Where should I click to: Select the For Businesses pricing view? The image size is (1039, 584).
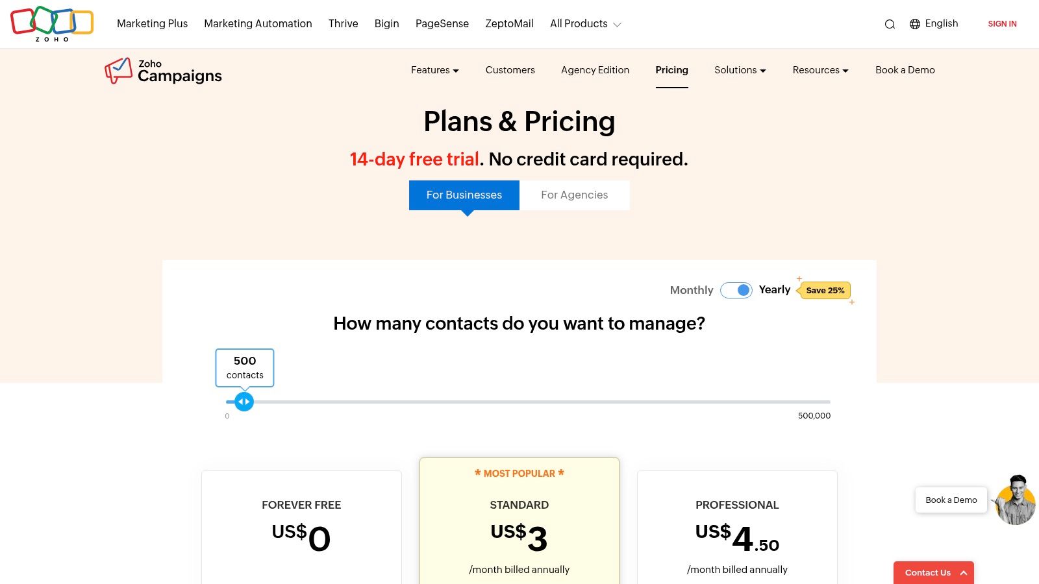point(464,195)
